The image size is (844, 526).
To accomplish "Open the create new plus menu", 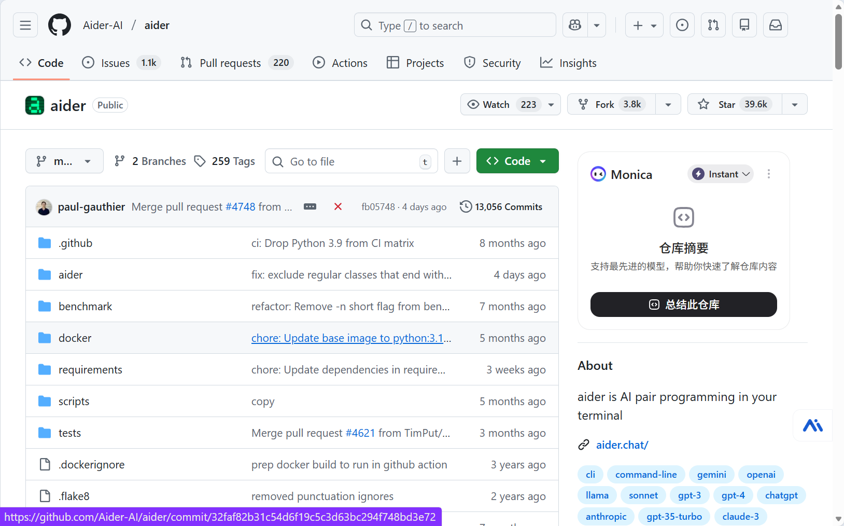I will (x=644, y=25).
